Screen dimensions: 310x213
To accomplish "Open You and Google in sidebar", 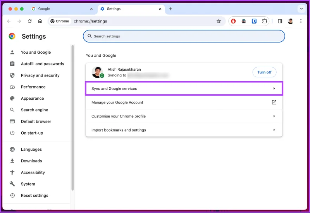I will click(x=36, y=52).
